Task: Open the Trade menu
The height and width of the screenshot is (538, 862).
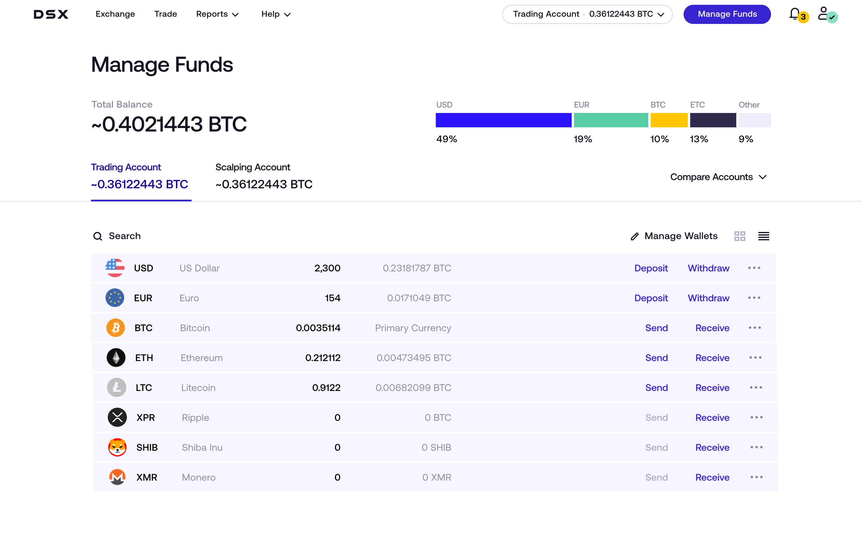Action: click(166, 14)
